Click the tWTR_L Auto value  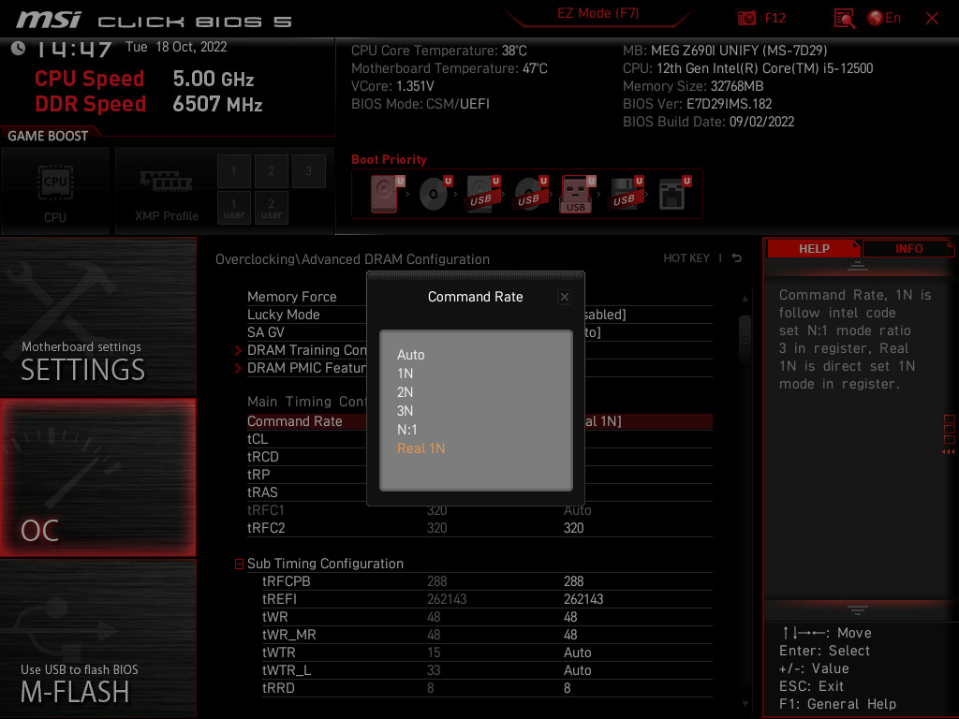click(x=577, y=670)
